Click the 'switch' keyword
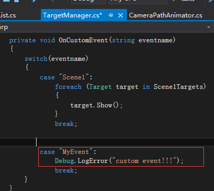Image resolution: width=214 pixels, height=191 pixels. click(36, 59)
